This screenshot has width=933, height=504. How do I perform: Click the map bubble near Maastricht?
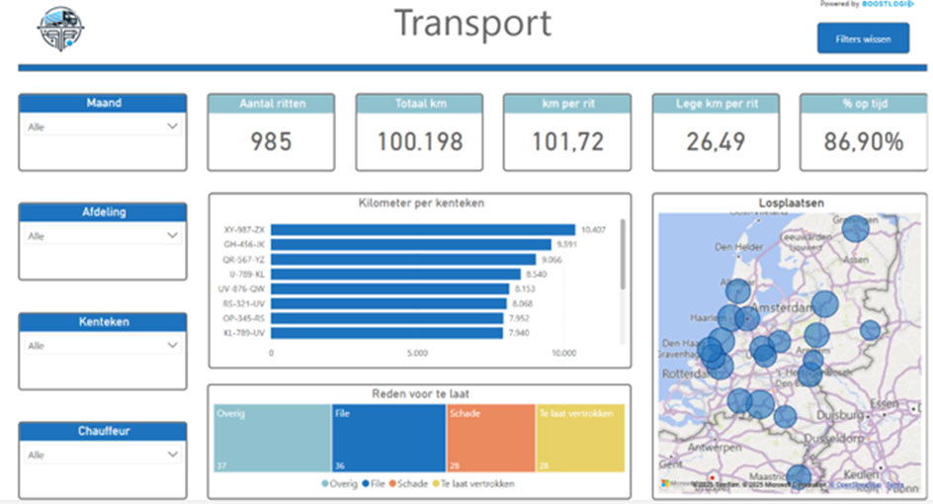[x=799, y=477]
